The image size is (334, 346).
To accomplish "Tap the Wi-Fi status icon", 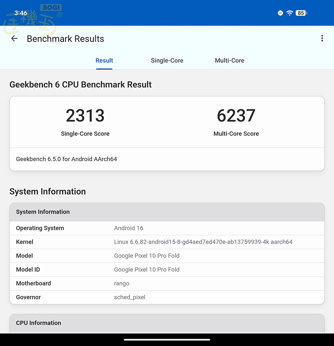I will 290,13.
